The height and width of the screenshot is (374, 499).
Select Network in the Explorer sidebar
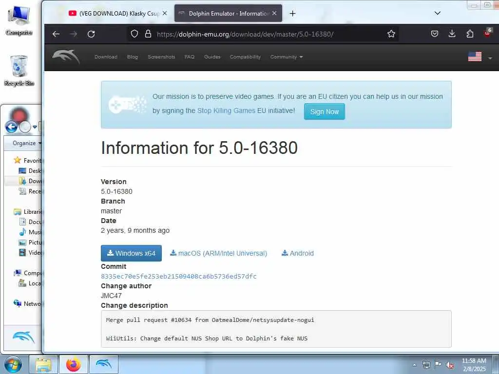28,304
